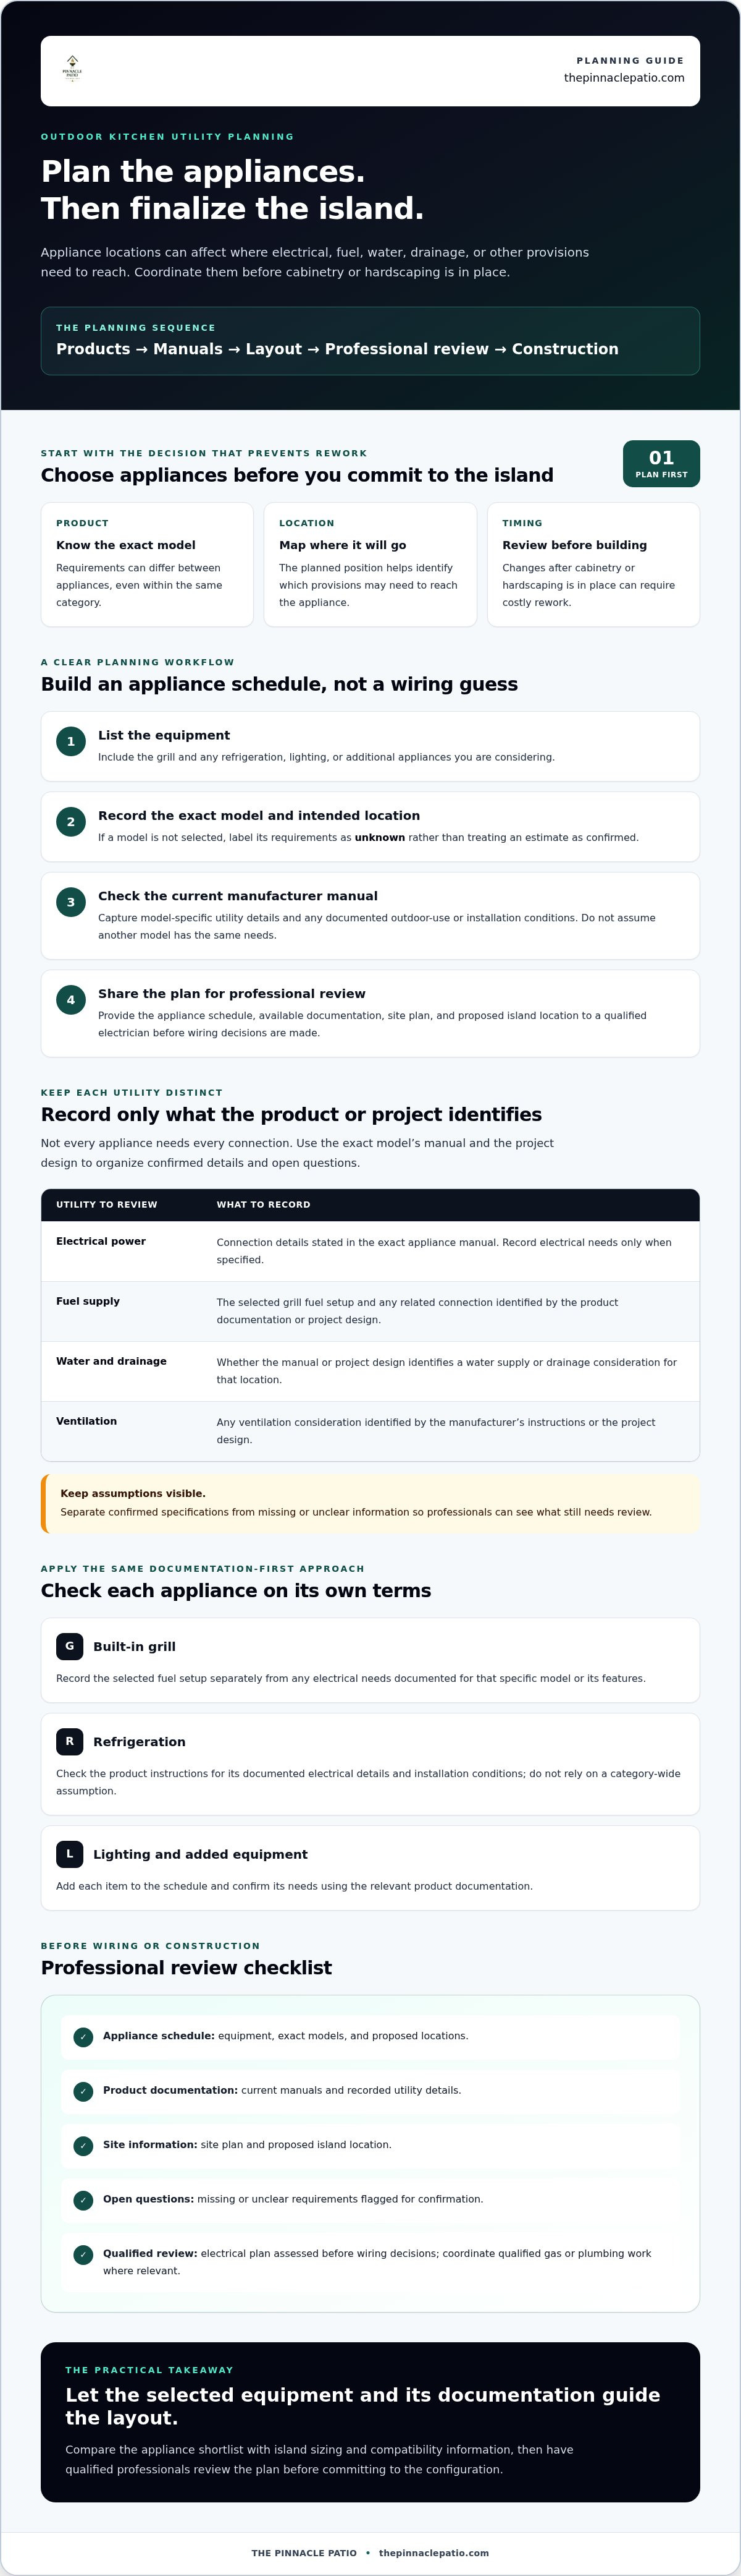Click step 4 circle beside professional review
741x2576 pixels.
coord(71,1000)
